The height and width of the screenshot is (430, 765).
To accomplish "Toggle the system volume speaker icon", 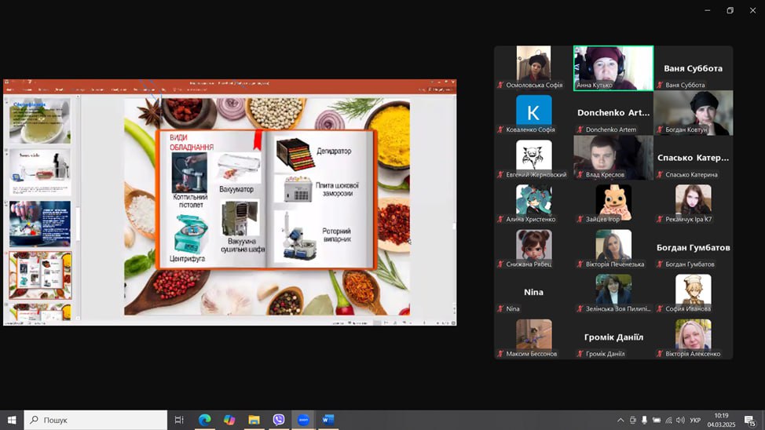I will pos(680,421).
